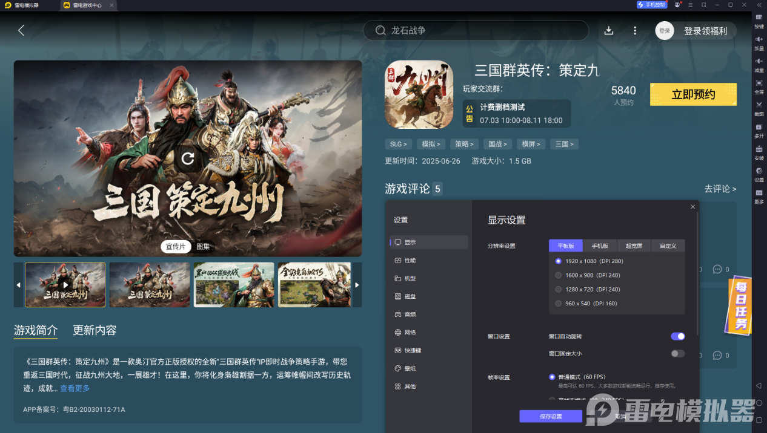Enter fullscreen via 全屏 icon
The image size is (767, 433).
click(x=759, y=86)
